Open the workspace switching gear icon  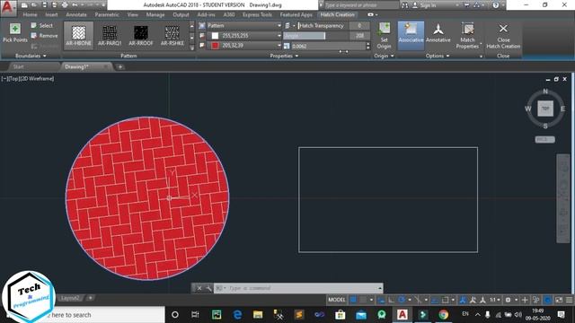(x=509, y=300)
